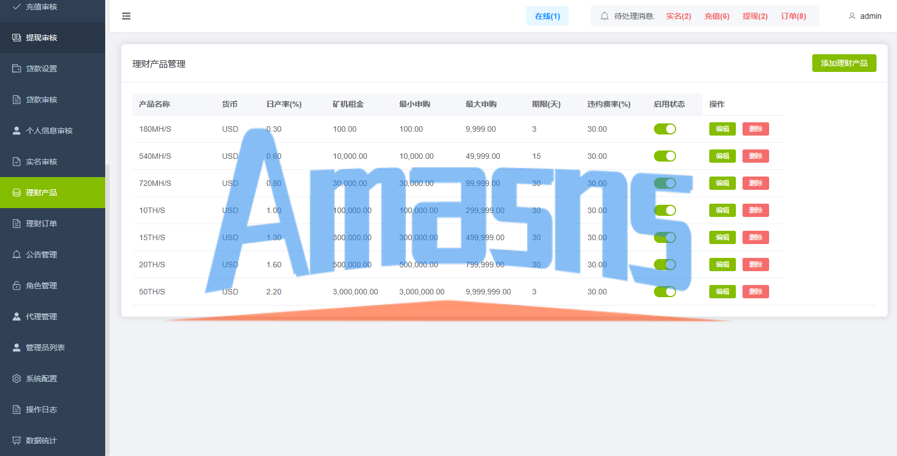Toggle the 720MH/S enabled switch

click(665, 183)
